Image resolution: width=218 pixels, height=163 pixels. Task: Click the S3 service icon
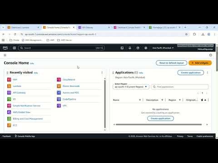tap(9, 99)
